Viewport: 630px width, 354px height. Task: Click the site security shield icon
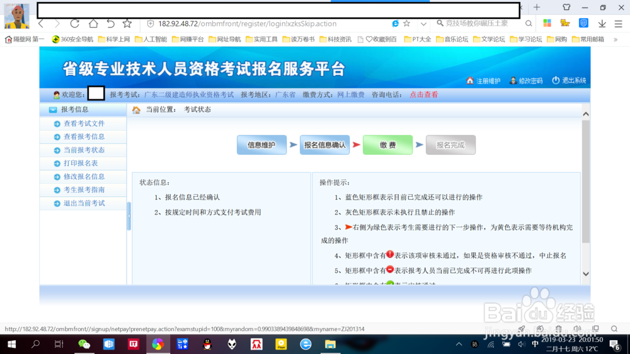coord(151,24)
